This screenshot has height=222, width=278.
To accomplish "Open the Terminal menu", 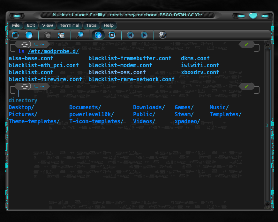I will [69, 25].
